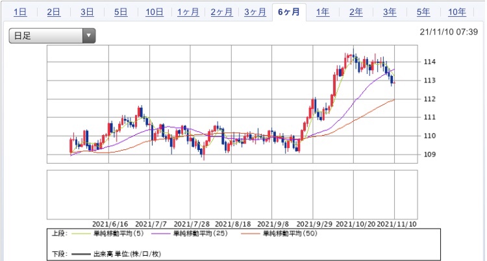Click the 単純移動平均(25) legend entry
Image resolution: width=487 pixels, height=261 pixels.
(201, 233)
